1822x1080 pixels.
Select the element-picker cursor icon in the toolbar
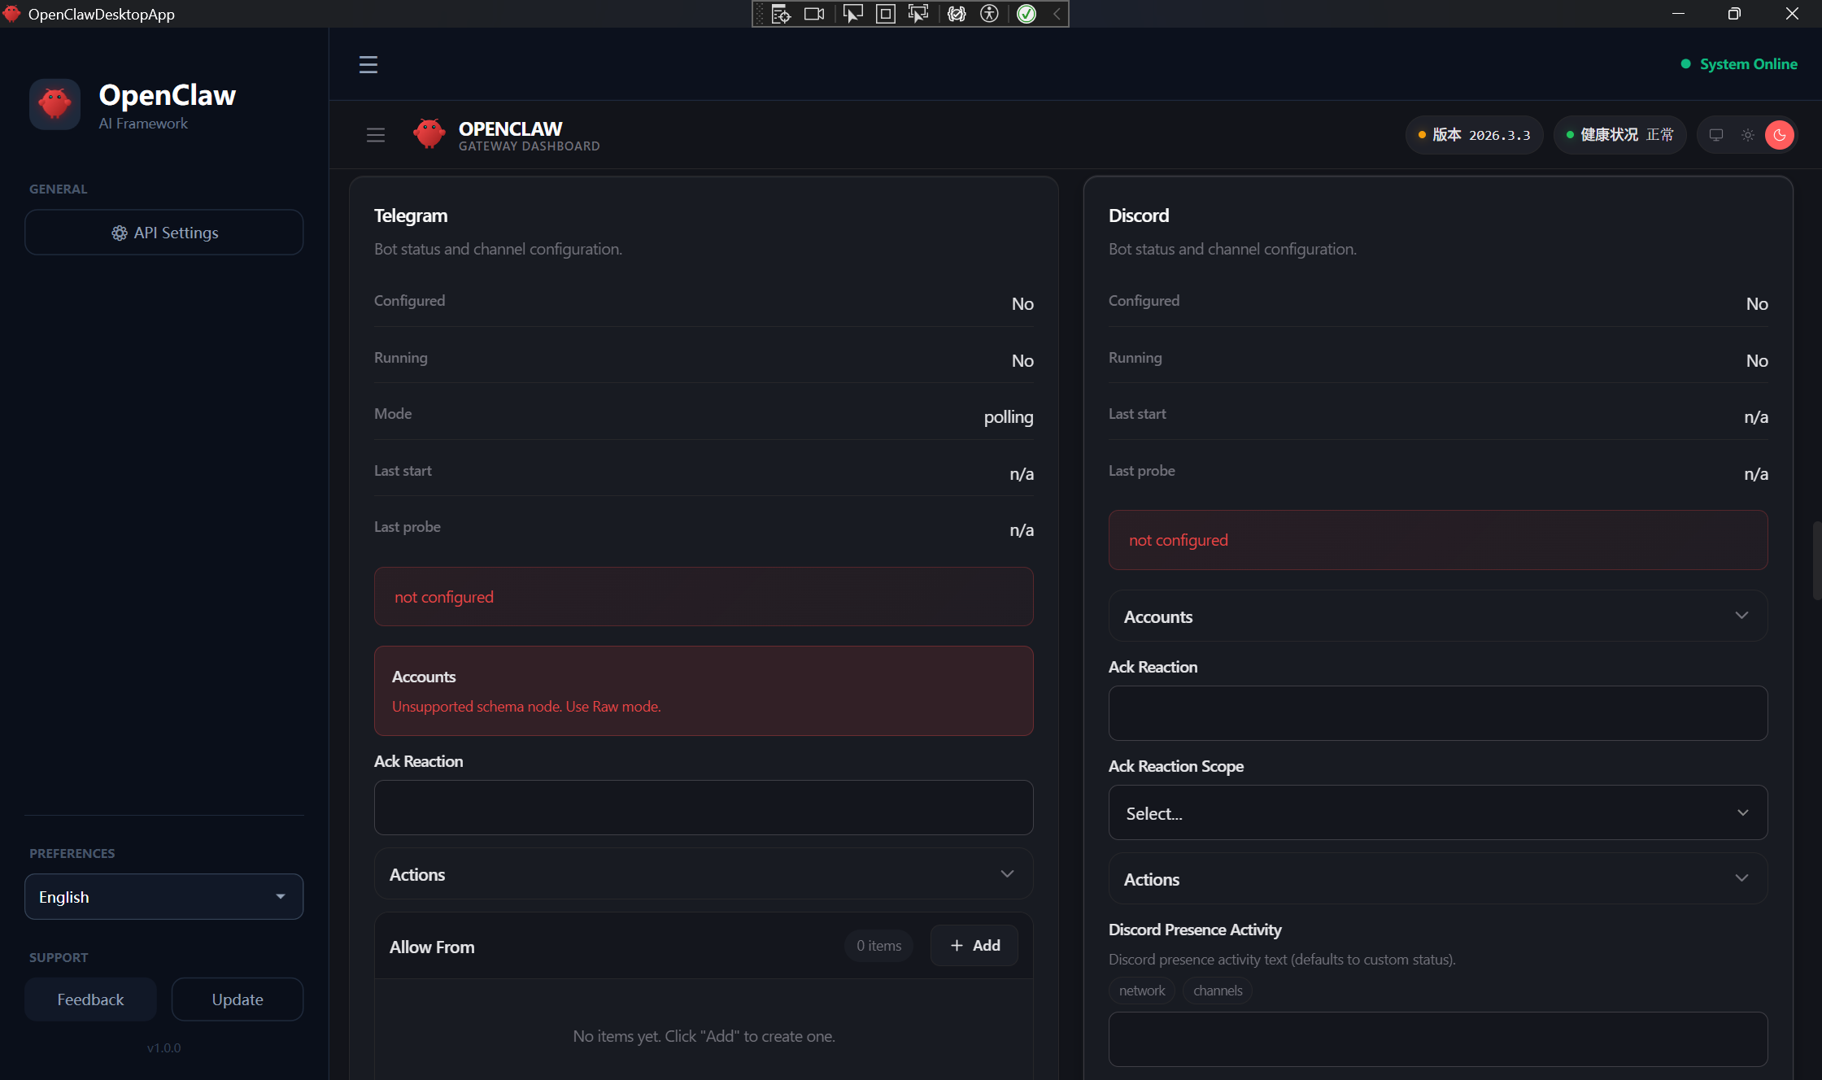coord(853,14)
